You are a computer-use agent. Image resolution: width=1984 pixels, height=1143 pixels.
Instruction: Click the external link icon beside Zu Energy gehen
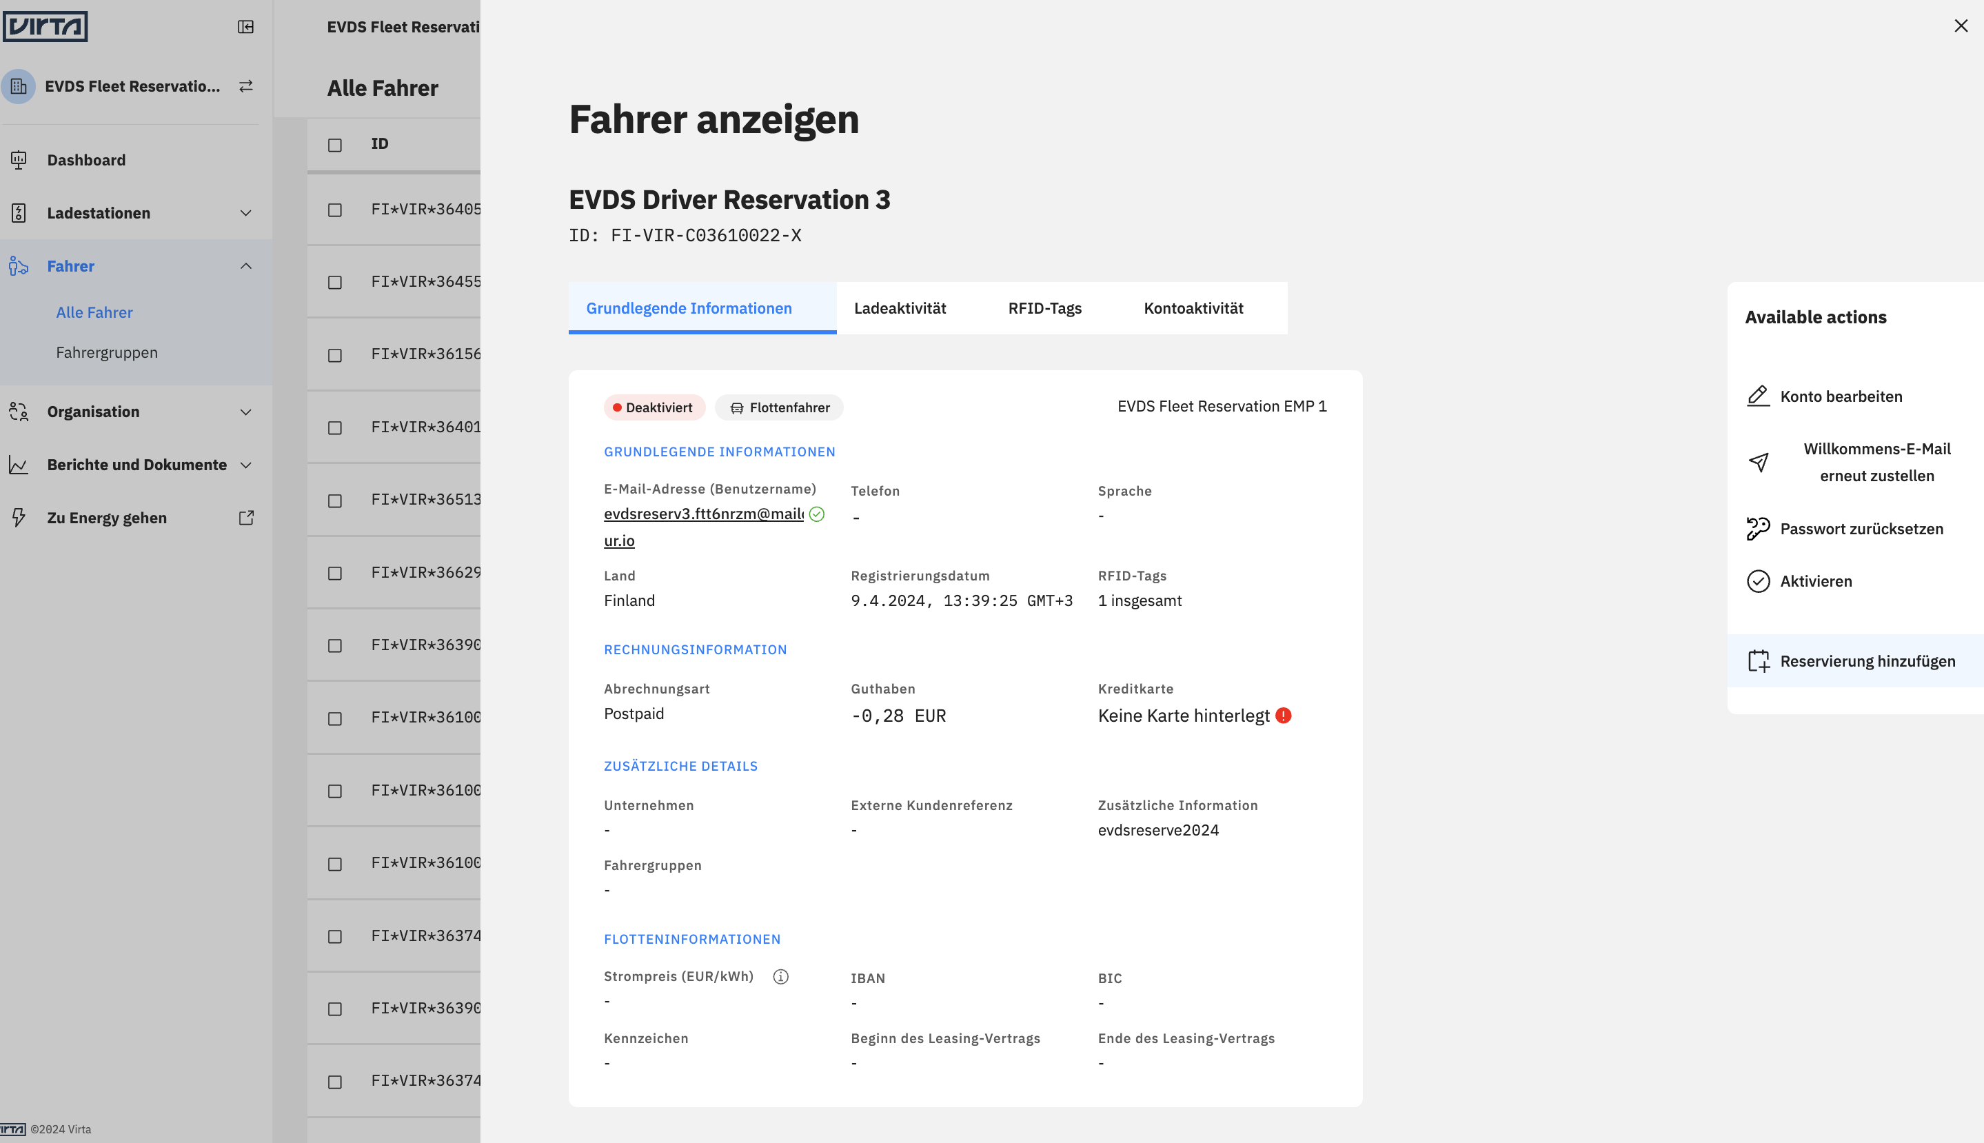245,517
